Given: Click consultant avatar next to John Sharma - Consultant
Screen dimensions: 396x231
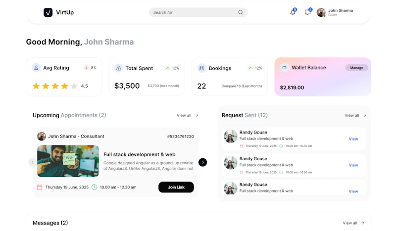Looking at the screenshot, I should click(42, 137).
